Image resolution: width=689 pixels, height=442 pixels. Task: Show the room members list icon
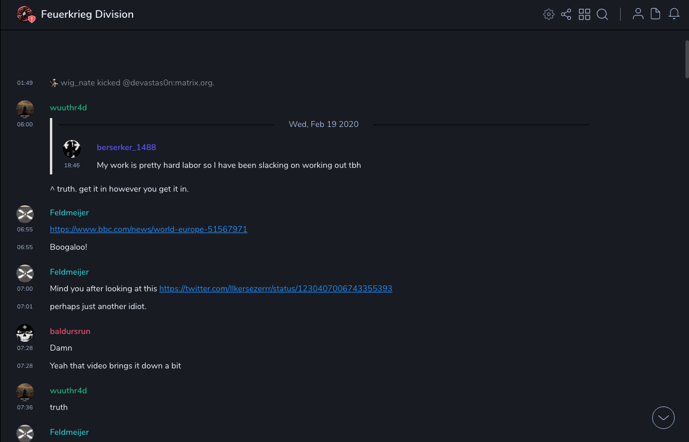pos(638,14)
